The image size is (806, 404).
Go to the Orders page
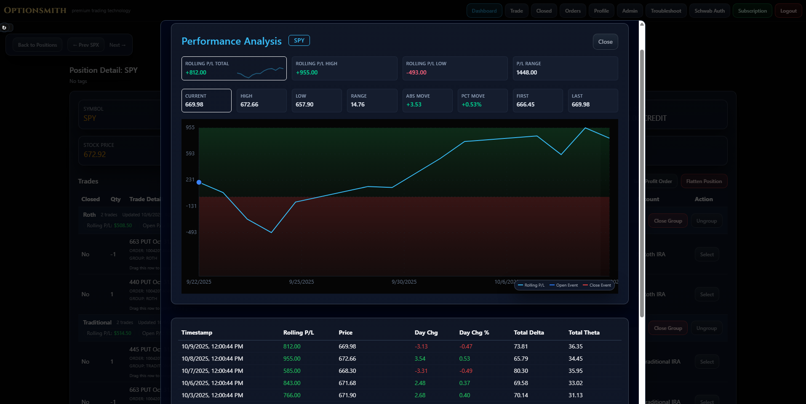click(x=572, y=11)
